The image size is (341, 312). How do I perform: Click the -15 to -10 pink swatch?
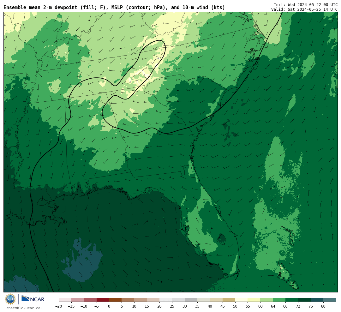point(78,300)
